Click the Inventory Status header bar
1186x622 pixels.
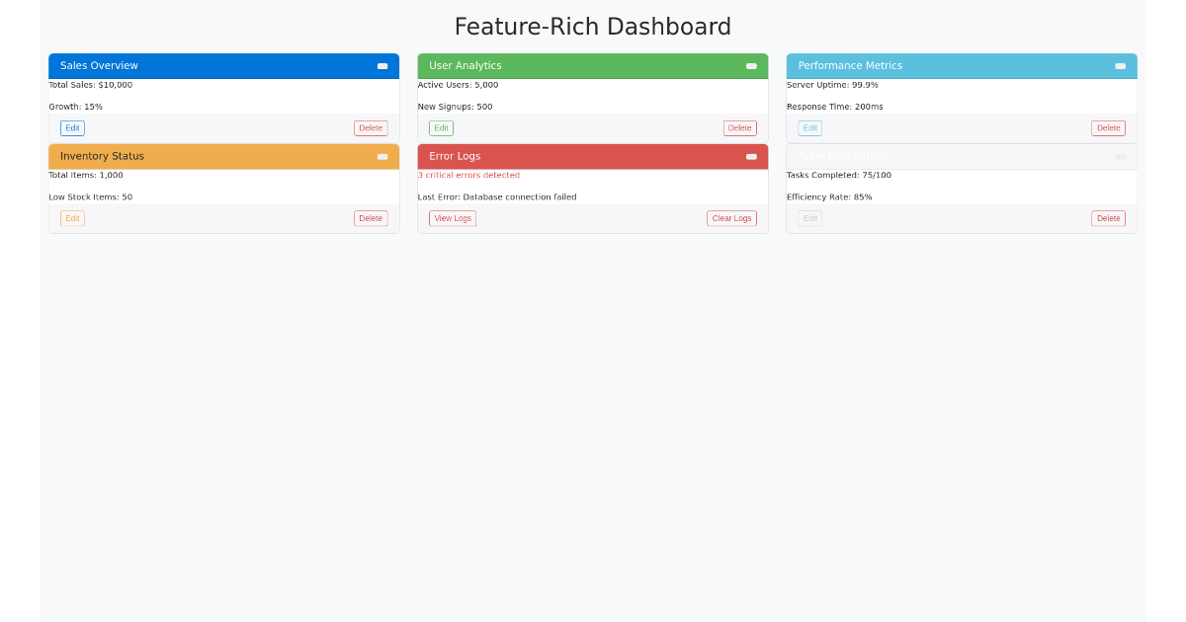click(224, 156)
